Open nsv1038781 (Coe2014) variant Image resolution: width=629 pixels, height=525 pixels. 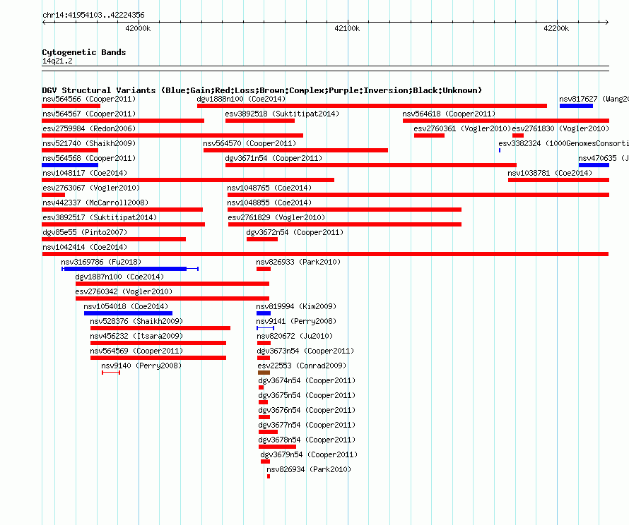pos(550,173)
